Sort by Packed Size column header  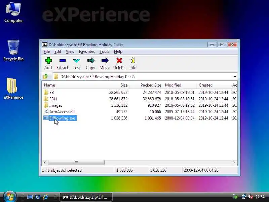coord(146,85)
